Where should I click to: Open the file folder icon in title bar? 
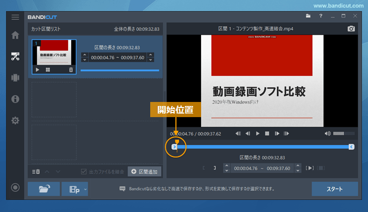click(x=308, y=16)
